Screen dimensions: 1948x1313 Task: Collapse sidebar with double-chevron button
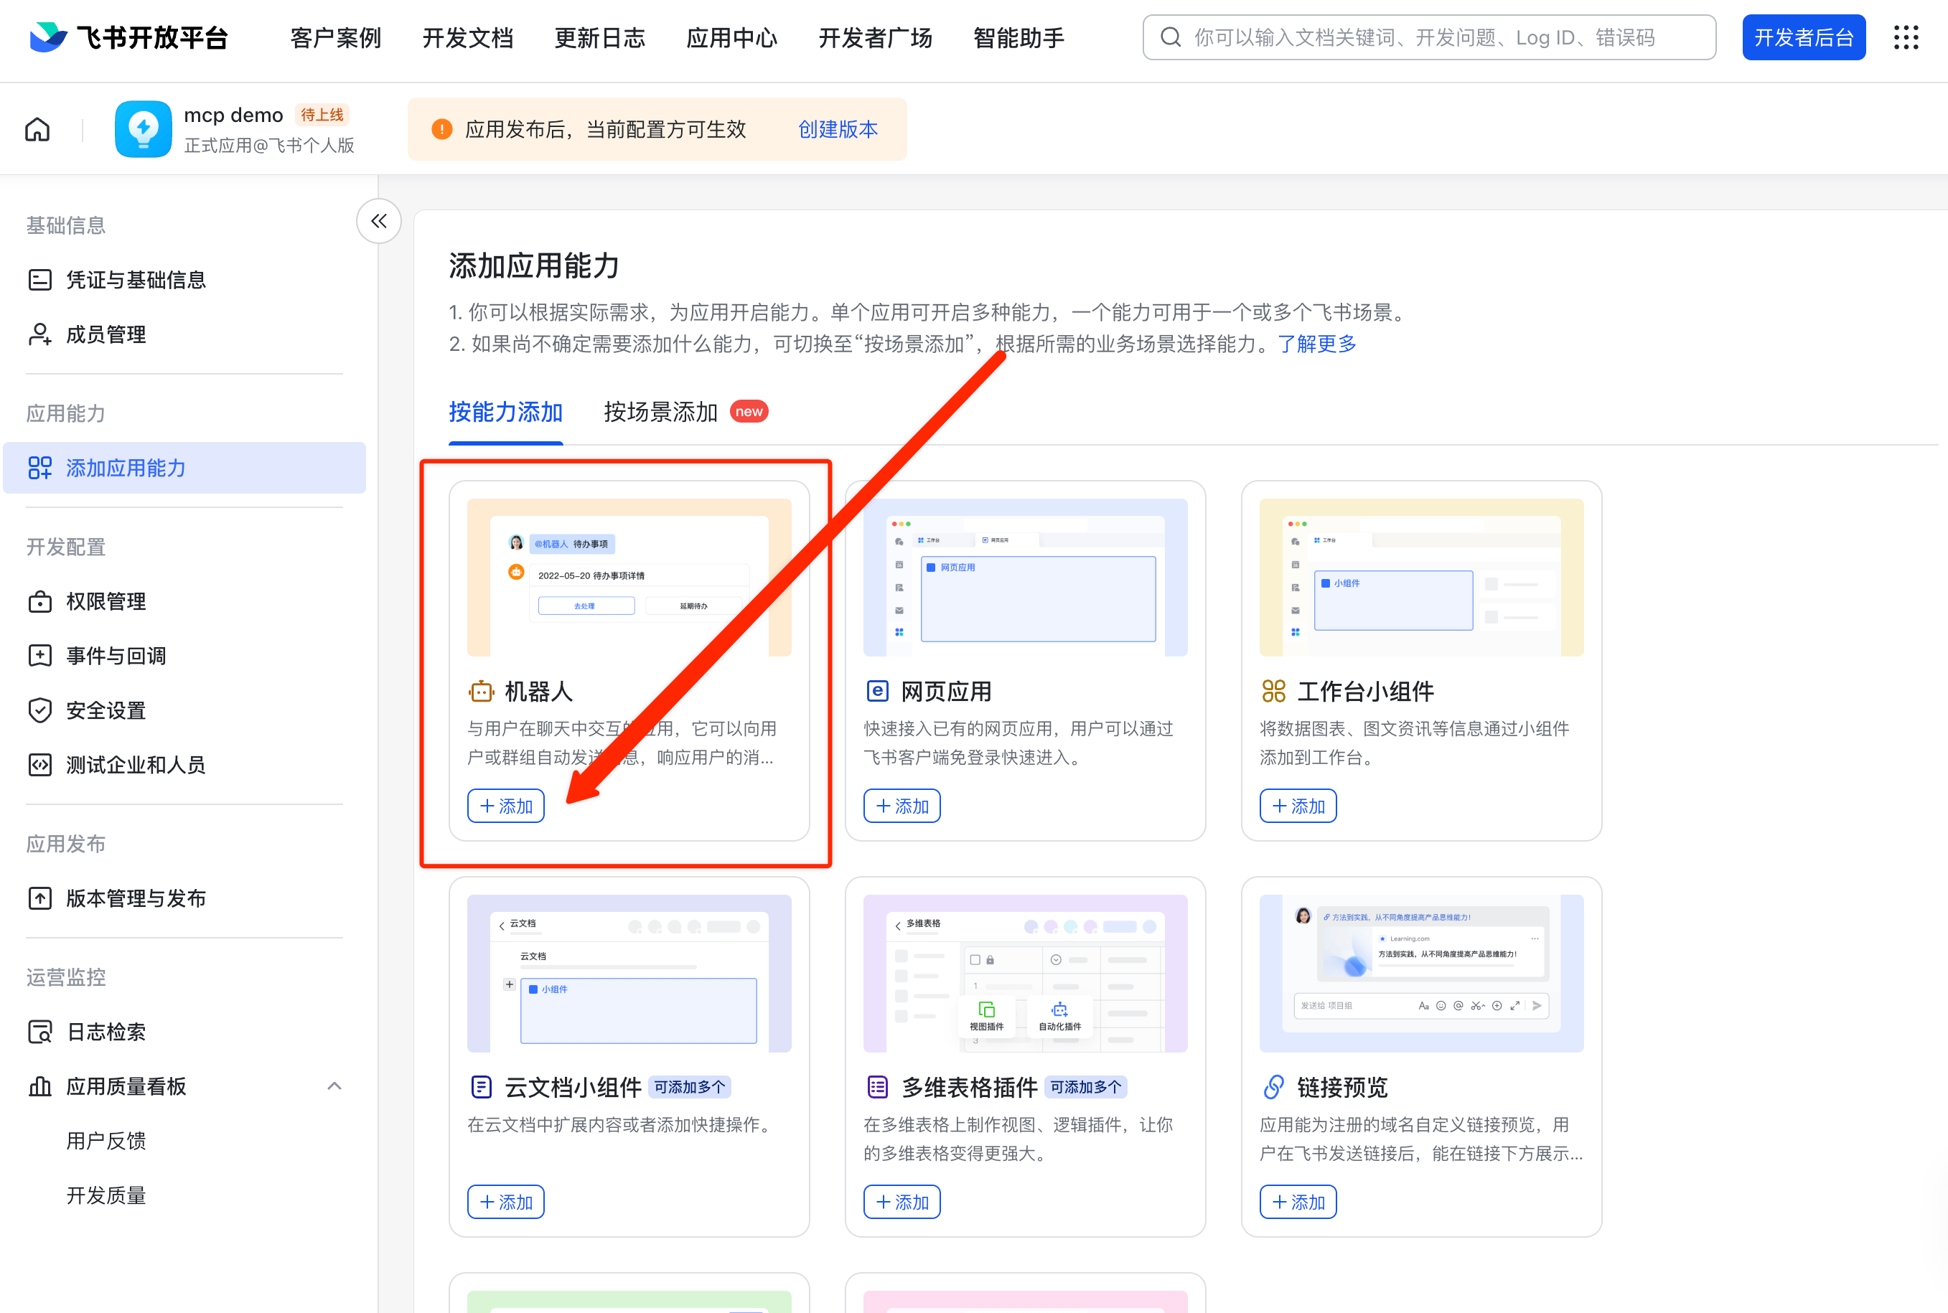point(378,221)
